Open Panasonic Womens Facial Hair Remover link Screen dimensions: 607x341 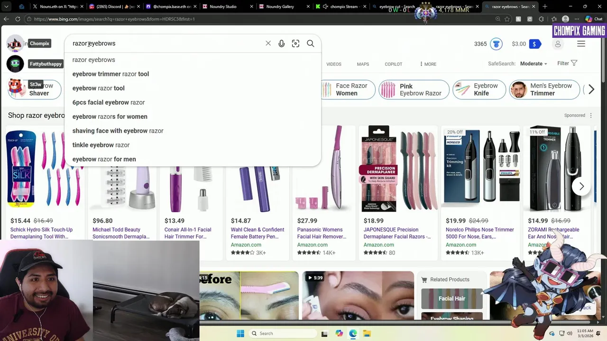coord(322,233)
